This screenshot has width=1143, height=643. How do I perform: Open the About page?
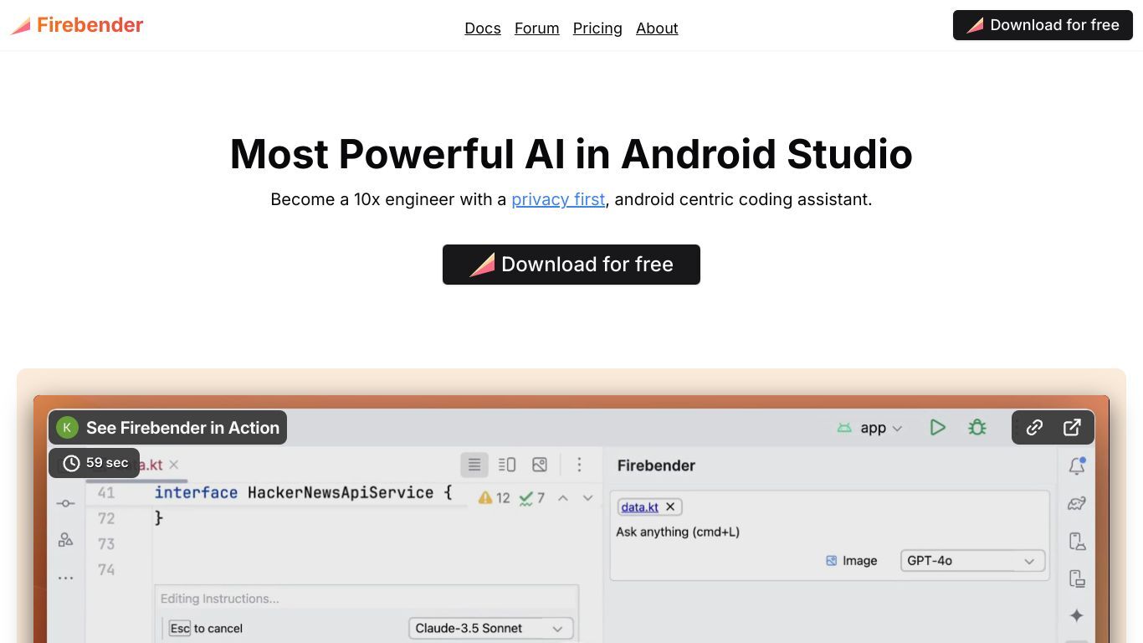point(657,28)
